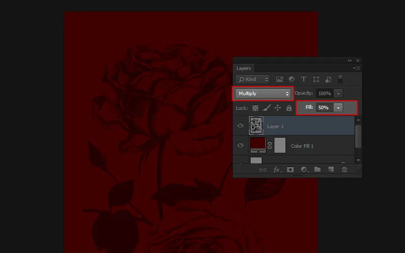Hide Color Fill 1 using eye icon

[x=240, y=145]
